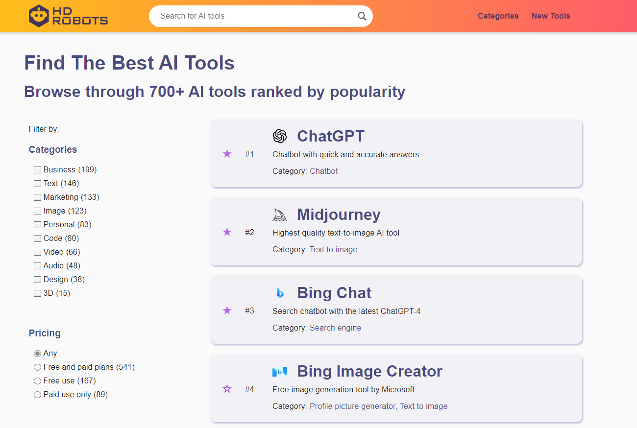Click the #4 rank label
Viewport: 637px width, 428px height.
tap(249, 389)
